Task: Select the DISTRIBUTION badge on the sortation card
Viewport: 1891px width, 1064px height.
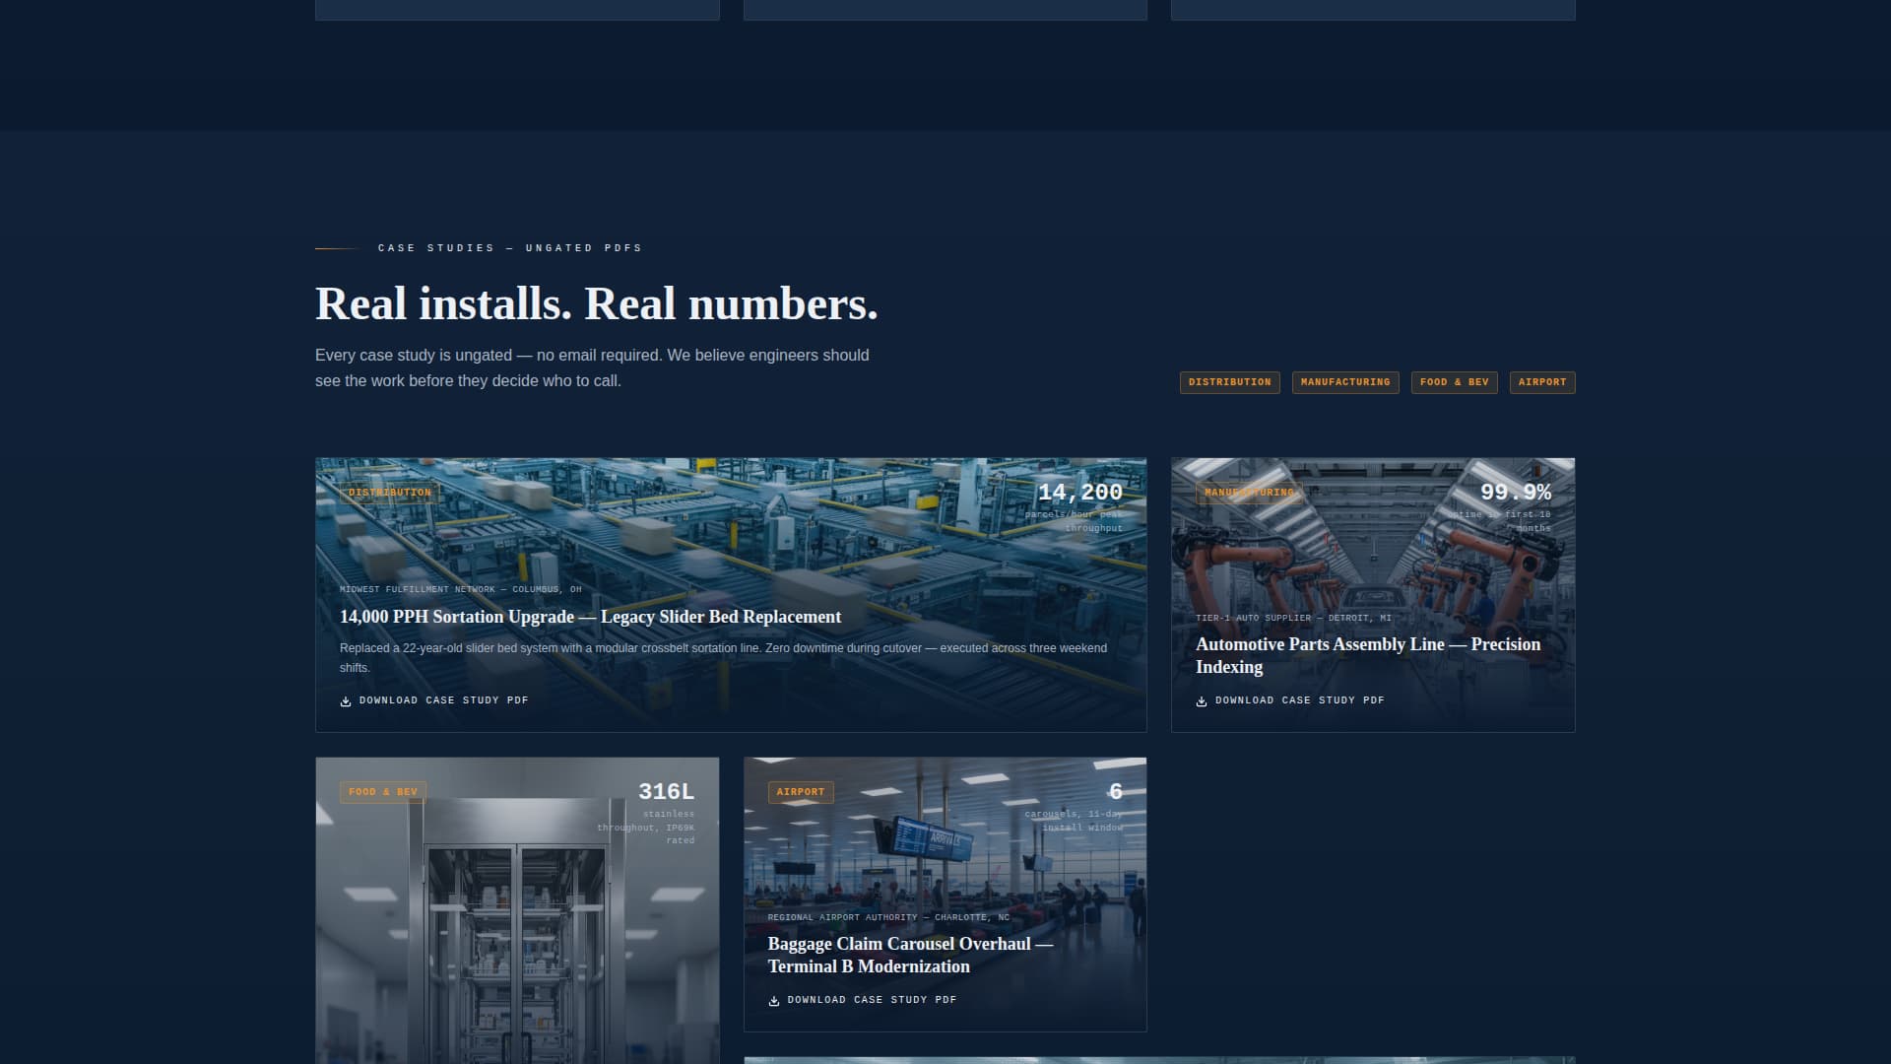Action: pyautogui.click(x=388, y=493)
